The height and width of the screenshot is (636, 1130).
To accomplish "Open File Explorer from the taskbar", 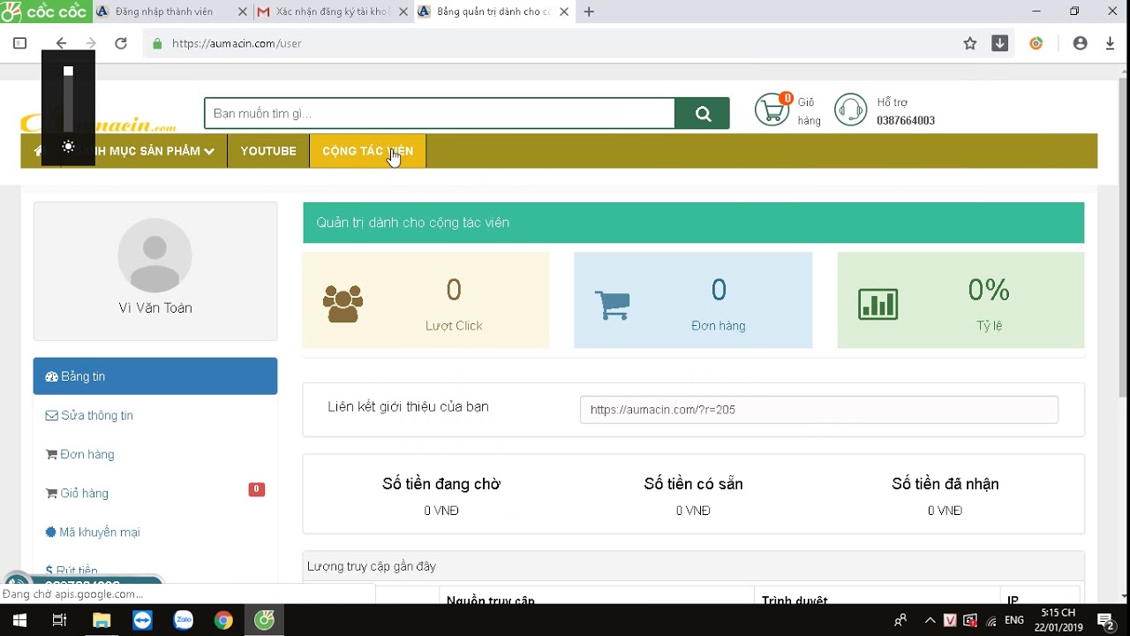I will point(101,620).
